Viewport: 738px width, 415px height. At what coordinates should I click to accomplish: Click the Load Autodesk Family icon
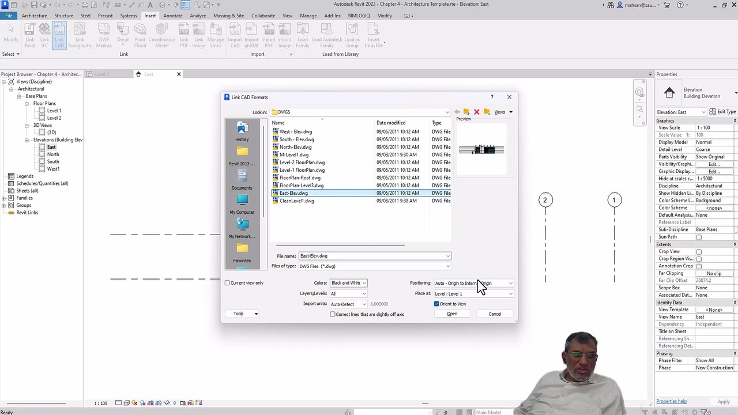pyautogui.click(x=327, y=36)
